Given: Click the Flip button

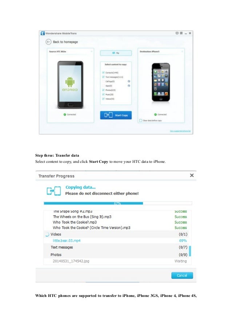Looking at the screenshot, I should pyautogui.click(x=116, y=53).
